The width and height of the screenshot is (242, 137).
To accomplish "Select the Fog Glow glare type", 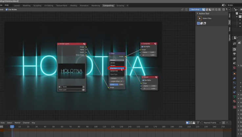I will pyautogui.click(x=117, y=68).
